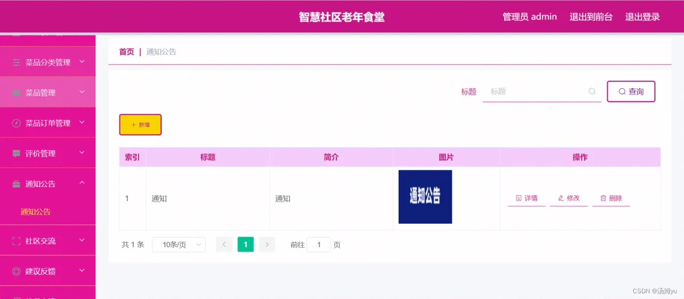The image size is (684, 299).
Task: Click 修改 for the 通知 row
Action: 569,198
